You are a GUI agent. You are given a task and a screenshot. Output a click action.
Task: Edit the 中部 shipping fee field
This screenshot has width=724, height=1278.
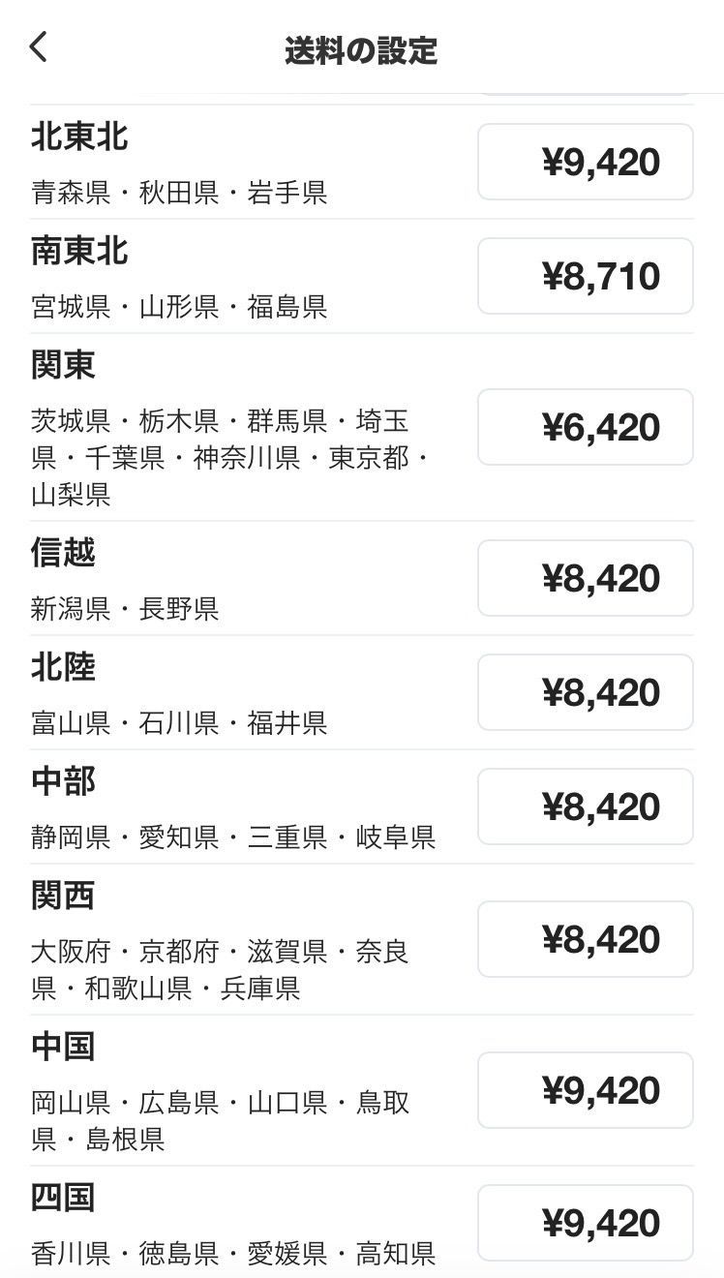585,806
